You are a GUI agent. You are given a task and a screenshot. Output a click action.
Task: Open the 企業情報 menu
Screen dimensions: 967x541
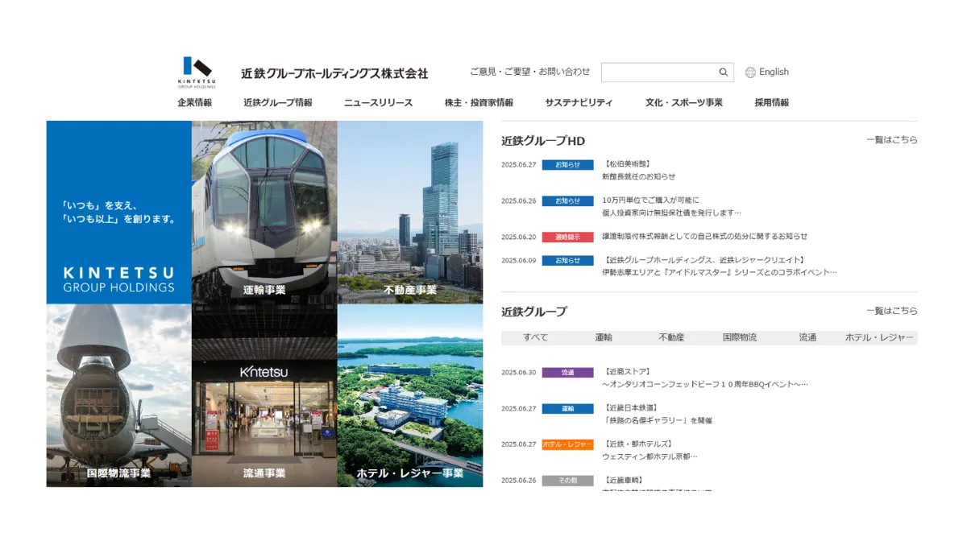(195, 103)
